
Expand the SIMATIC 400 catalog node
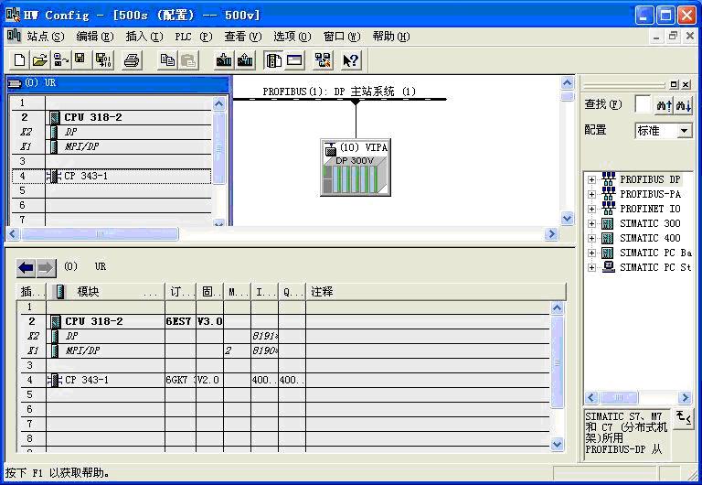591,239
